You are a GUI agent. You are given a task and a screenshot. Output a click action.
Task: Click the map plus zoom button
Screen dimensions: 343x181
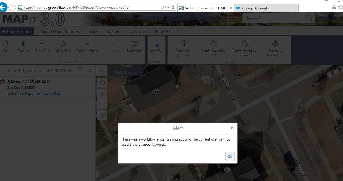[x=102, y=94]
